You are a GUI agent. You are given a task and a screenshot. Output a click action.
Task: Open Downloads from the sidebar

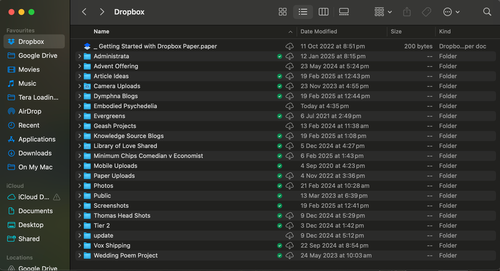(34, 153)
